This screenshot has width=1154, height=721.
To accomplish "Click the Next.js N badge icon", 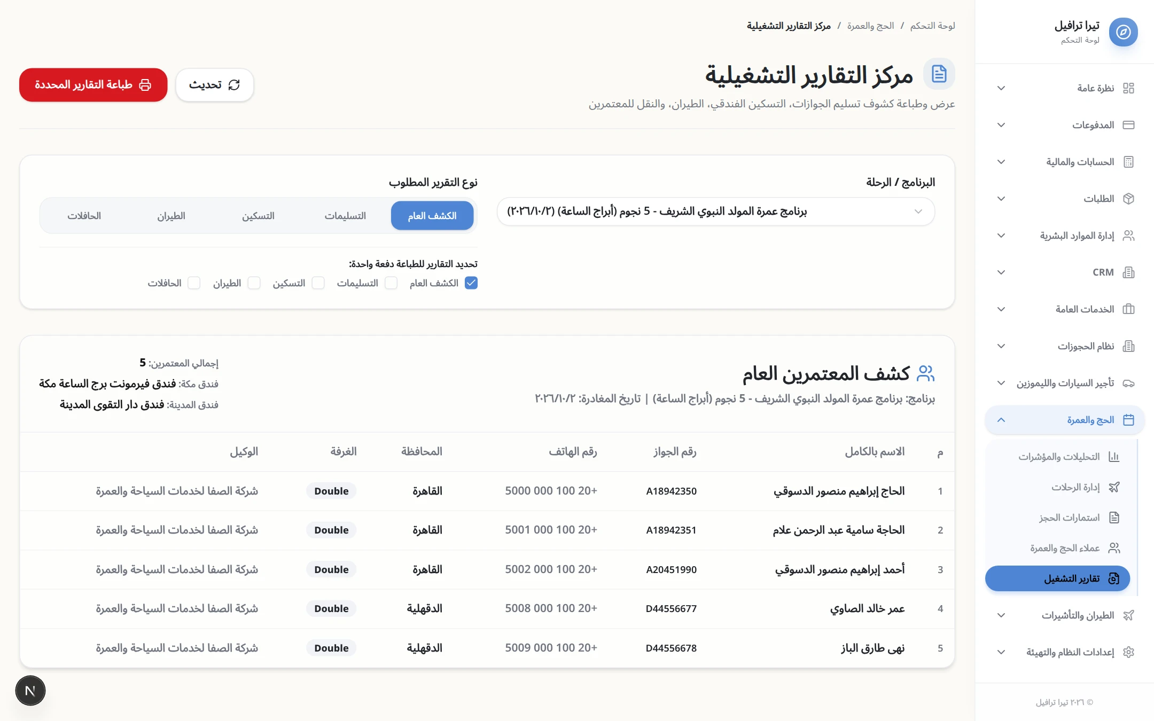I will point(30,691).
